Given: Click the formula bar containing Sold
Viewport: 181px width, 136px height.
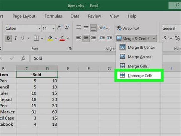Looking at the screenshot, I should (x=73, y=58).
